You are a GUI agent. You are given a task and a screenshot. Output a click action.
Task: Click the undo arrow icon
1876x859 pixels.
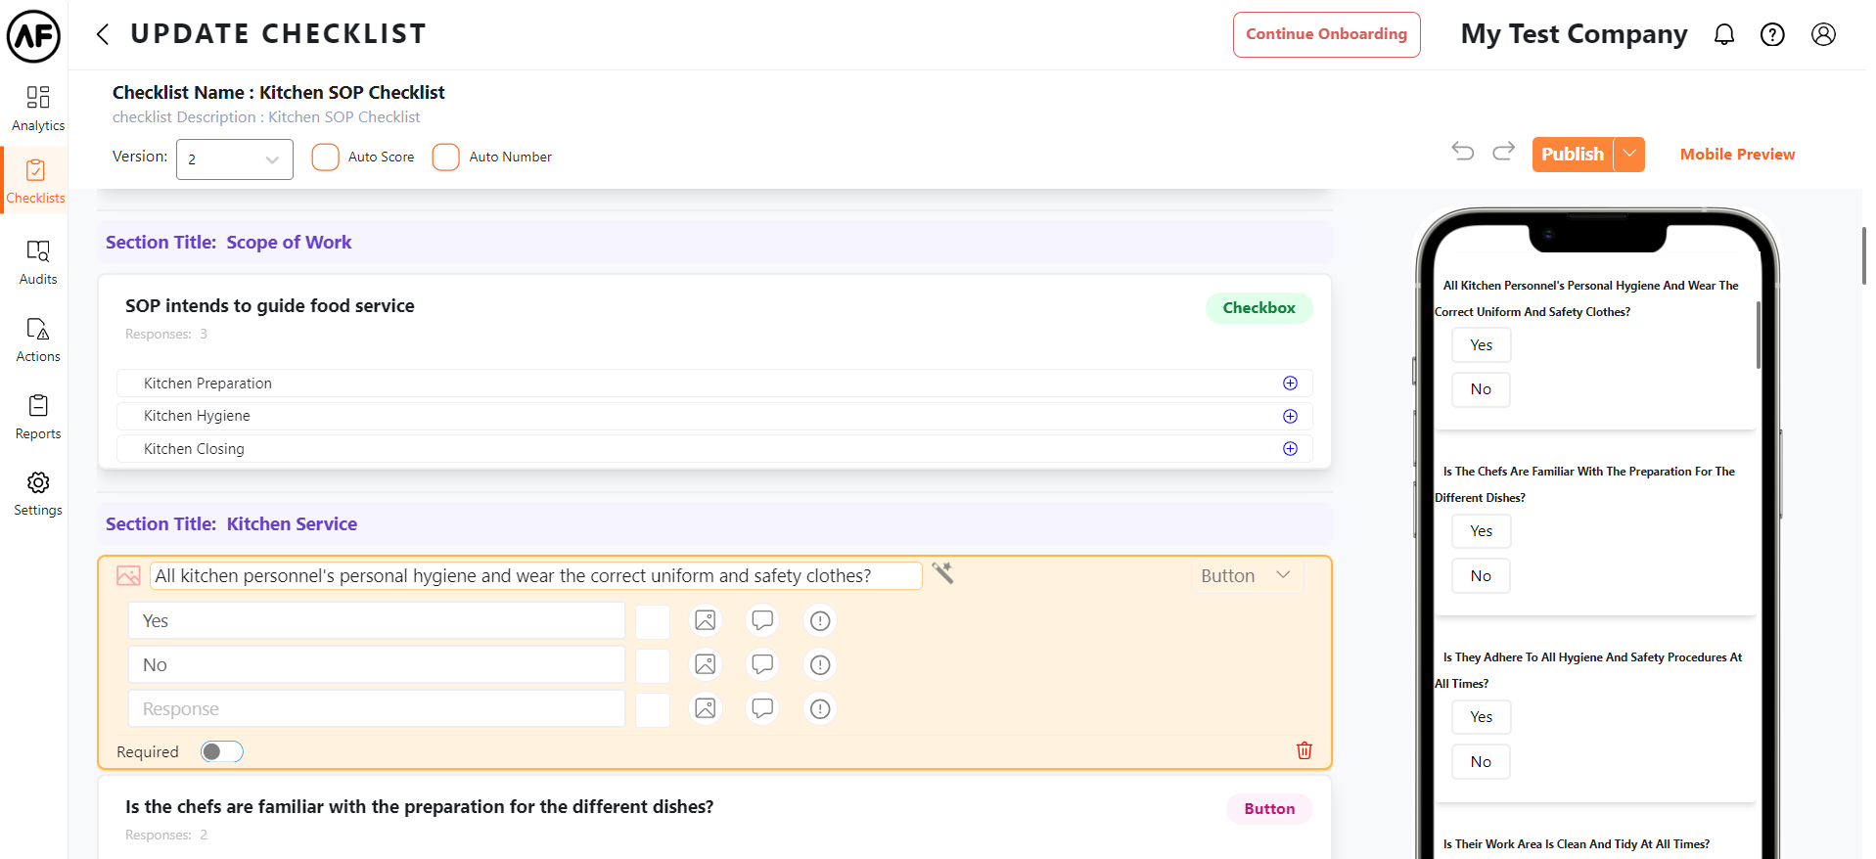[x=1463, y=152]
